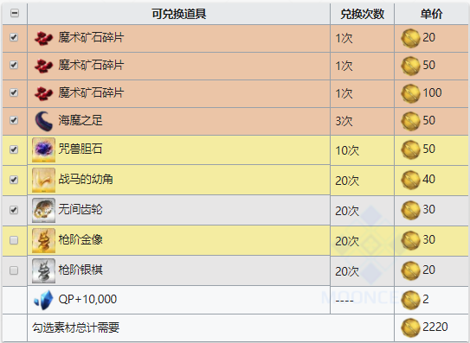Screen dimensions: 470x343
Task: Click the blue QP crystal icon
Action: 44,300
